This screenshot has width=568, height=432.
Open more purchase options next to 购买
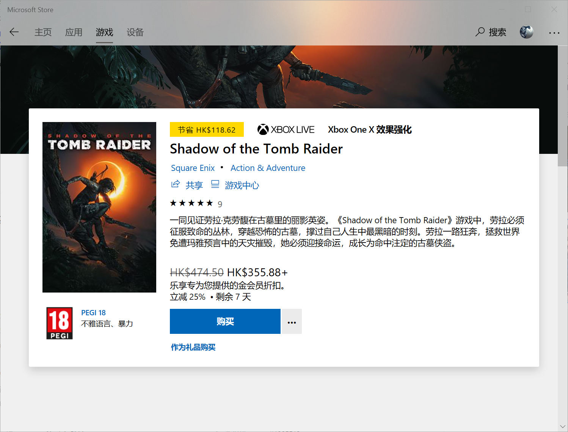coord(292,321)
